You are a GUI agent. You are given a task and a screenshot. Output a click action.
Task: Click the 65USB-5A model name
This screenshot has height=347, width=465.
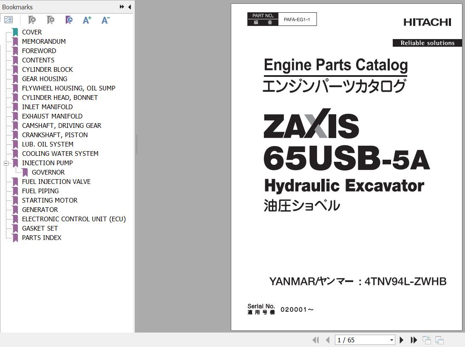coord(346,158)
